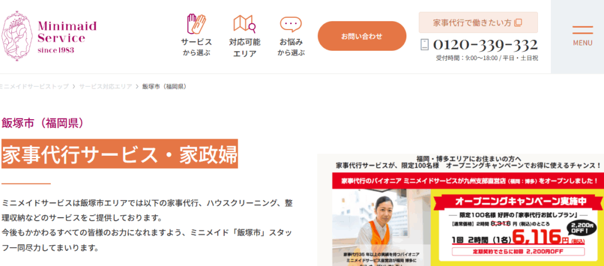Click the phone icon beside 0120-339-332

pyautogui.click(x=425, y=45)
